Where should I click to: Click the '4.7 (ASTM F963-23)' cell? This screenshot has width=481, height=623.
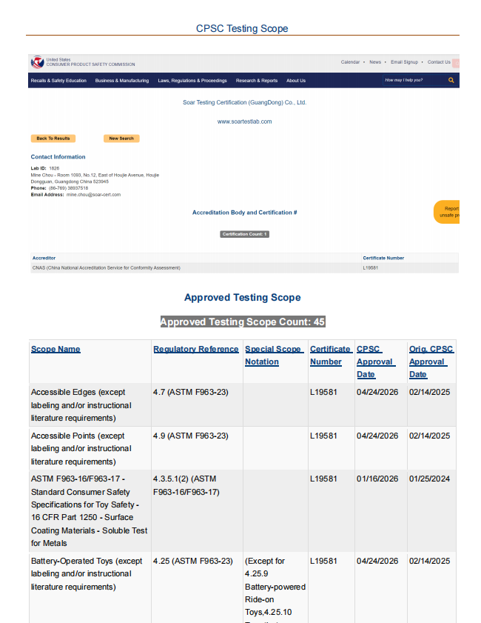click(x=197, y=405)
